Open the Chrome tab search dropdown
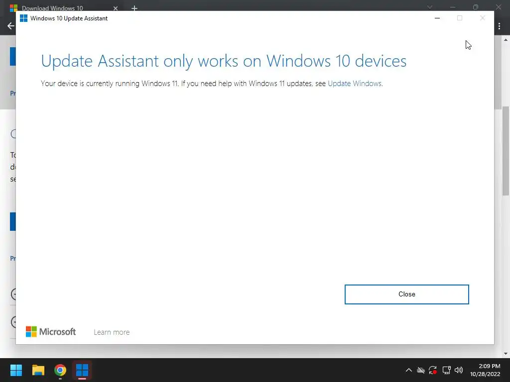510x382 pixels. point(430,7)
